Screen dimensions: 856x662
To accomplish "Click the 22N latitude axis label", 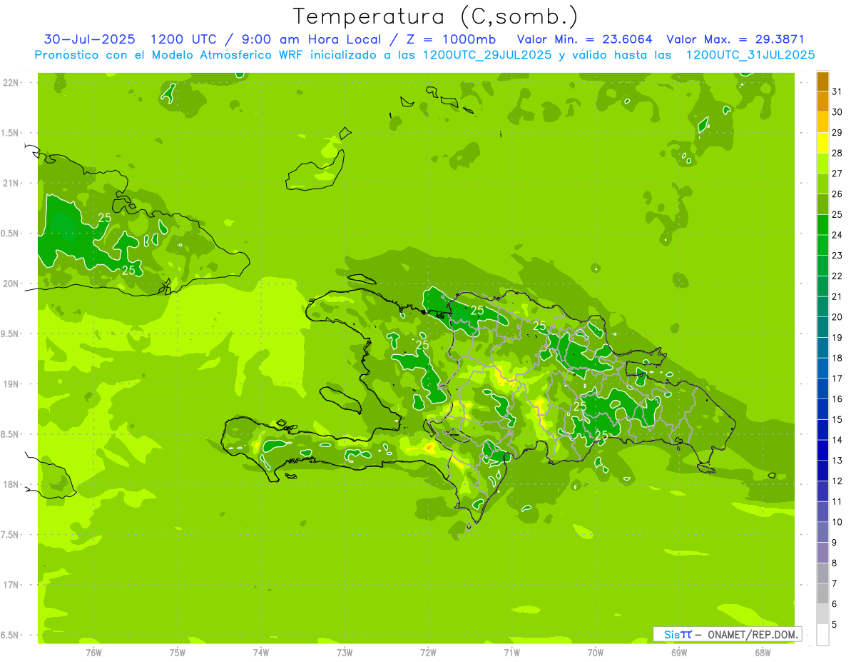I will coord(11,83).
